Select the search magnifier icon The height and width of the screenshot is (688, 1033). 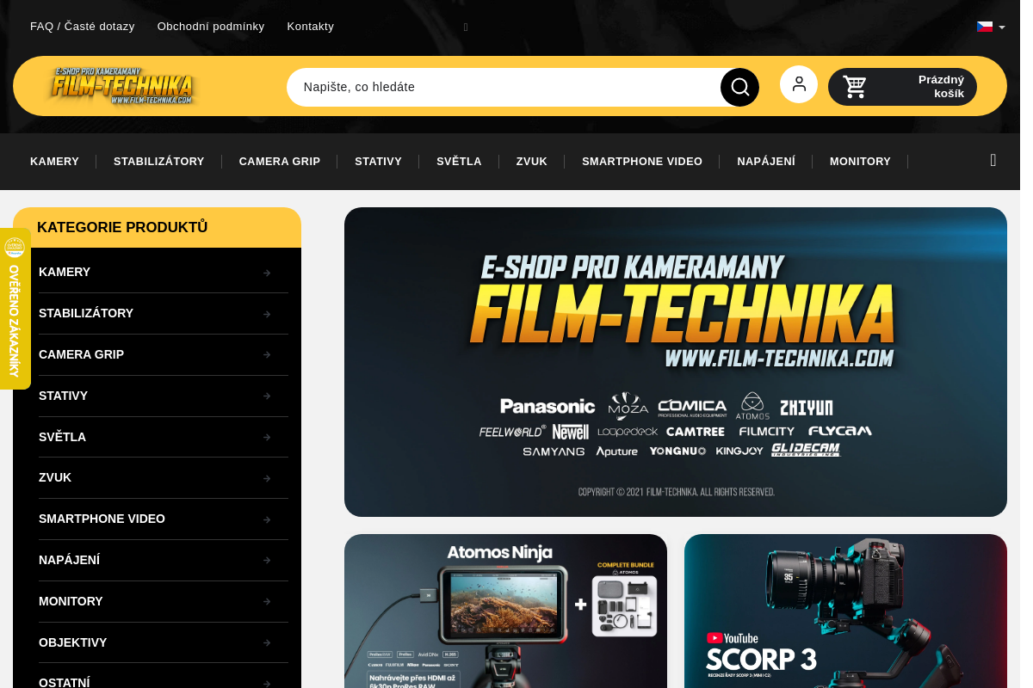[739, 86]
